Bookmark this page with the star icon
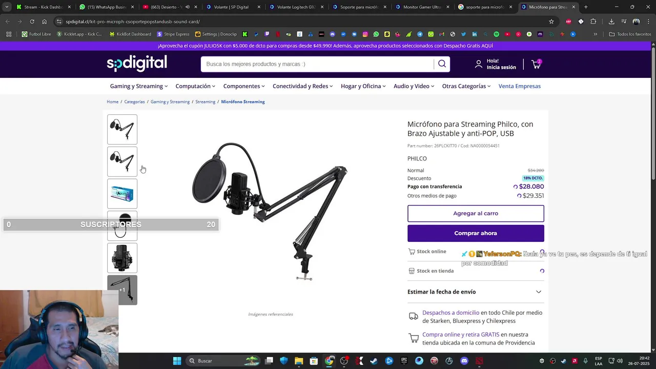 coord(551,22)
